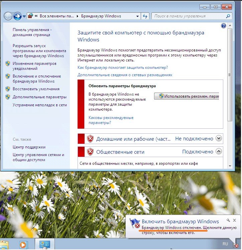Screen dimensions: 242x250
Task: Open the address bar dropdown arrow
Action: tap(137, 16)
